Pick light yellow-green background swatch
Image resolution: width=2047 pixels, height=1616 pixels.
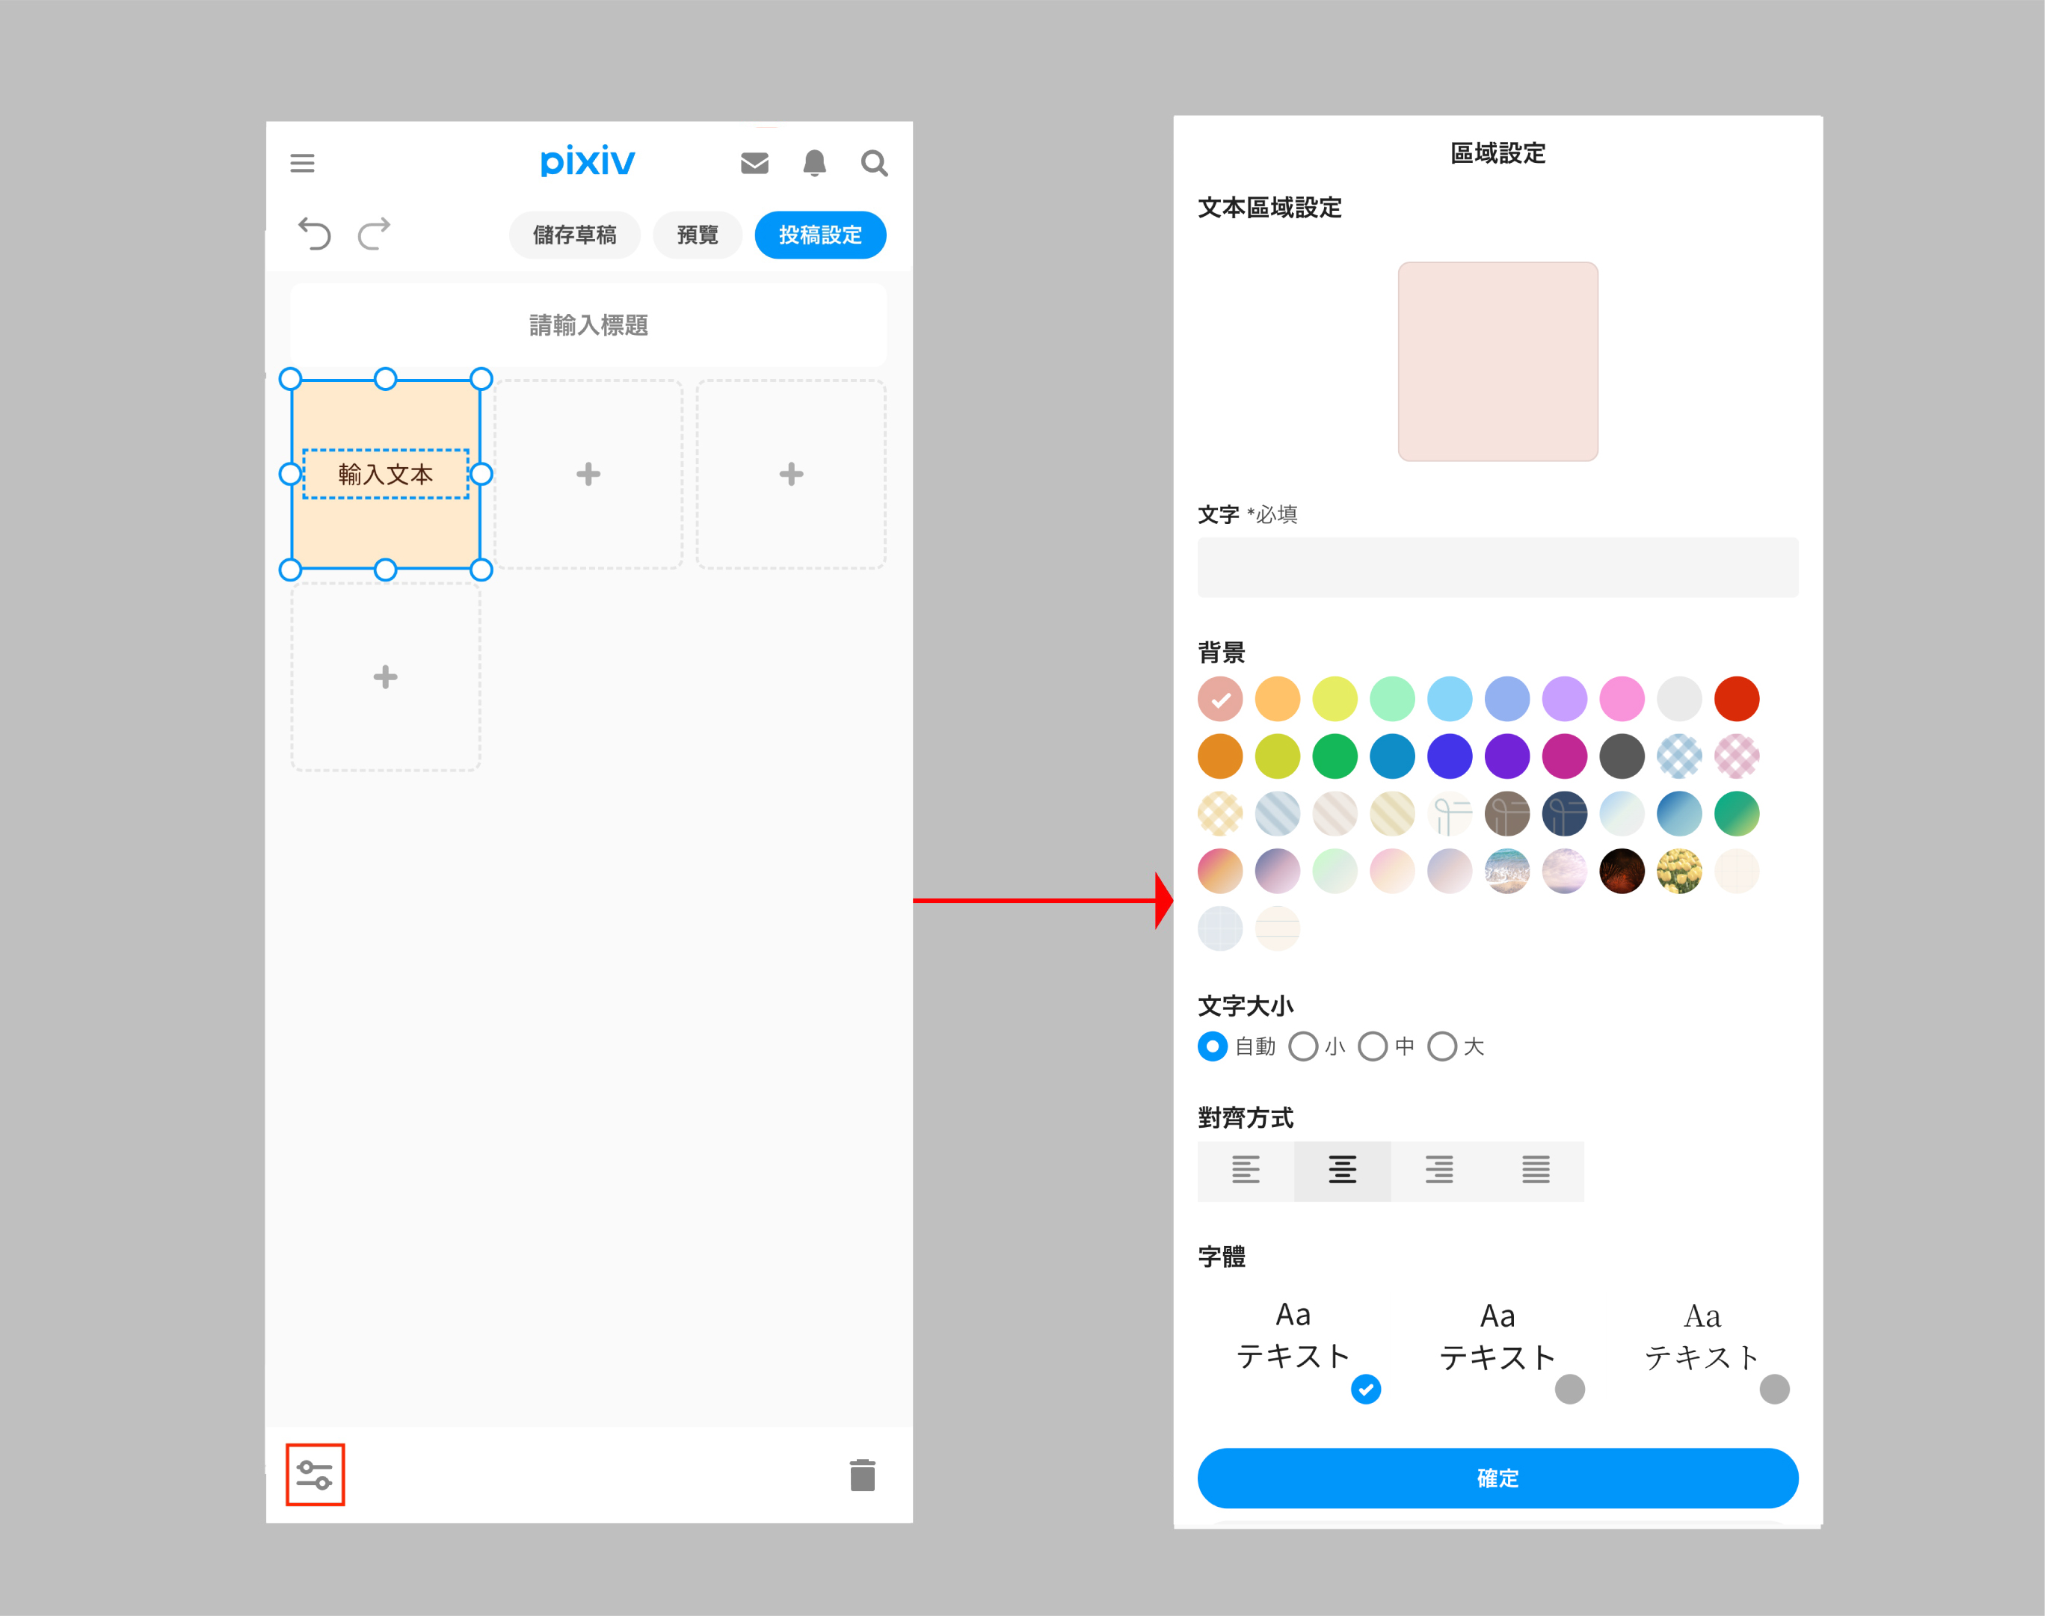[x=1335, y=699]
